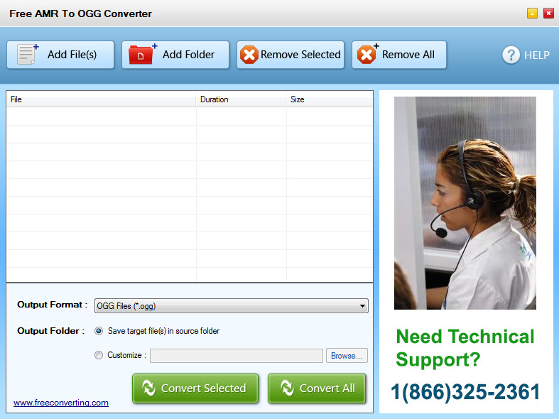Click the Add Folder button

coord(175,55)
